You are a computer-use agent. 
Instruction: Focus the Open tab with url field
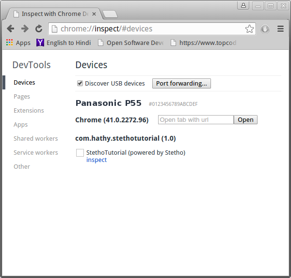(196, 120)
